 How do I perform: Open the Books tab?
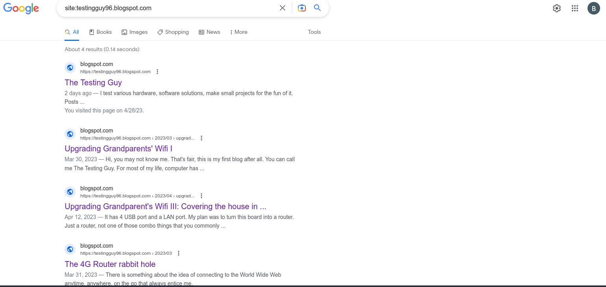100,32
